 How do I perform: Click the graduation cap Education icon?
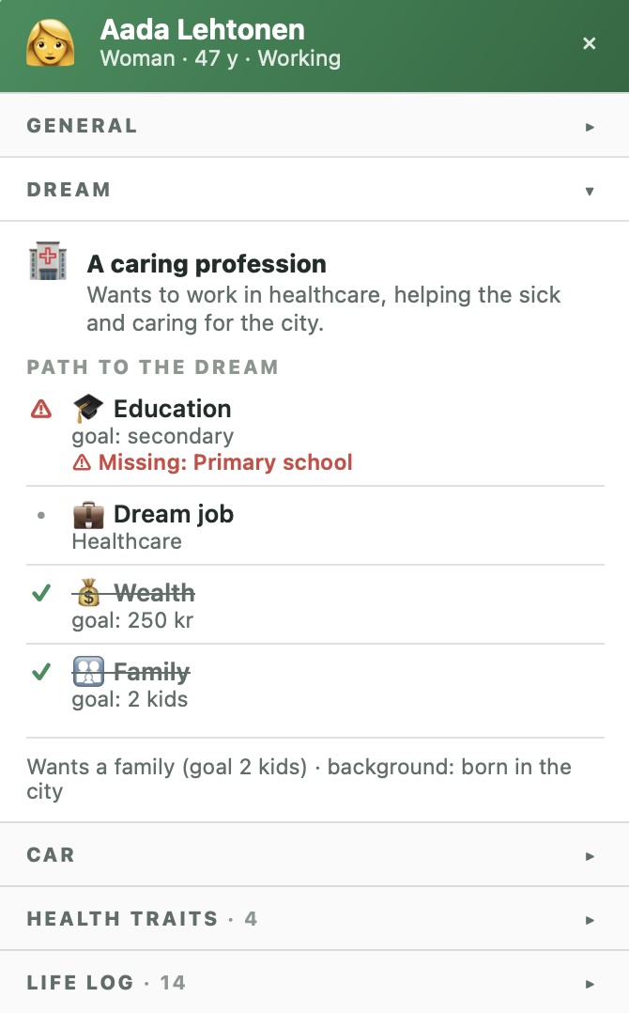click(88, 408)
